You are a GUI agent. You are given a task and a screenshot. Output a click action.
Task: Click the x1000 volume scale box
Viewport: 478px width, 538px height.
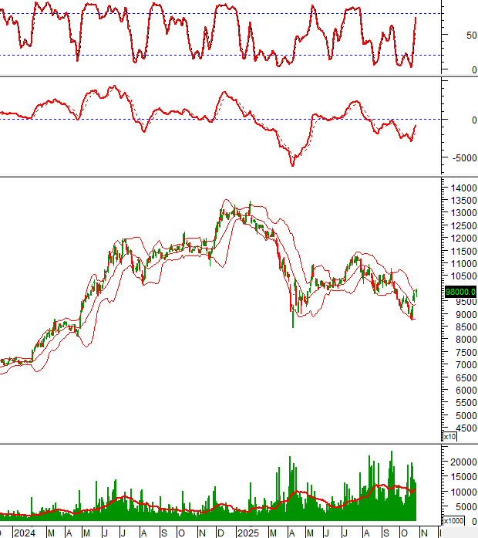(452, 520)
